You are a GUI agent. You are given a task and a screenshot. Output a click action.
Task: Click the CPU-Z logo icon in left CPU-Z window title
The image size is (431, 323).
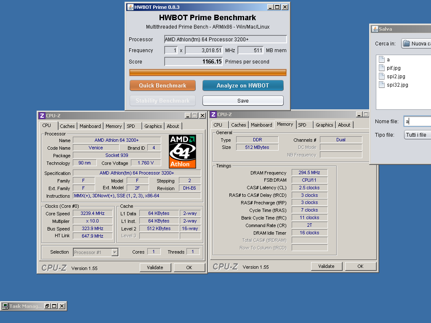point(42,116)
